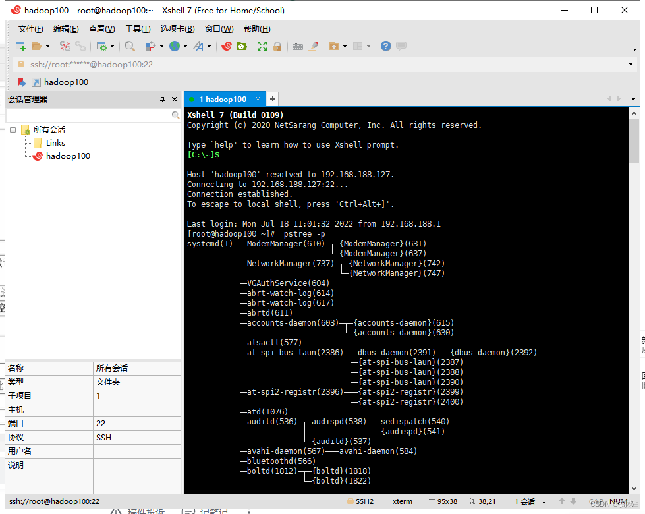The height and width of the screenshot is (514, 645).
Task: Click the SSH2 status bar entry
Action: [360, 501]
